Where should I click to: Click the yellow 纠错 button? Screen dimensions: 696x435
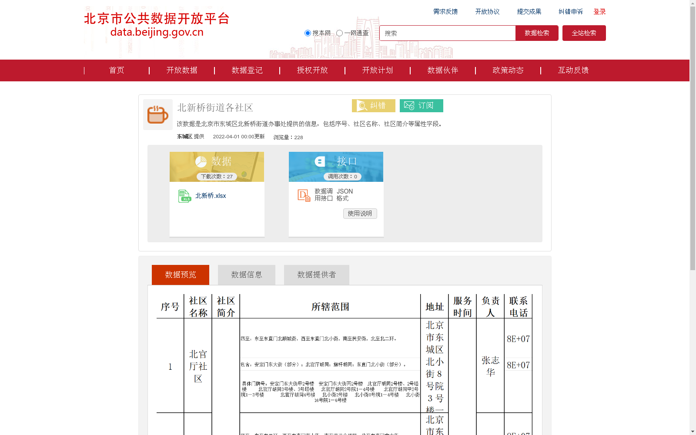tap(374, 106)
